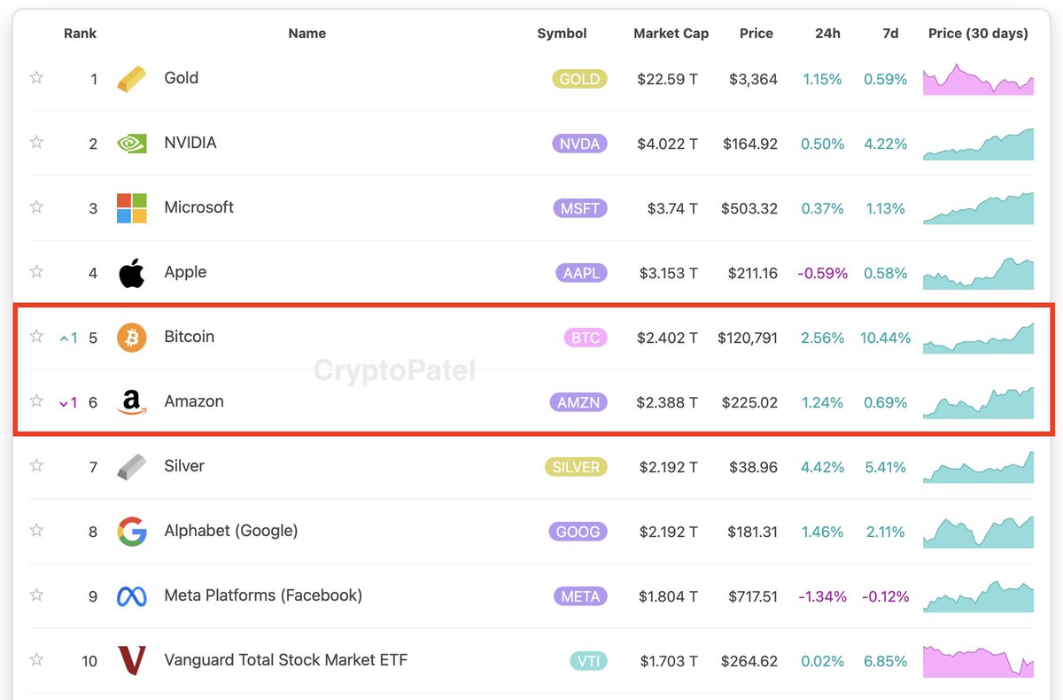The width and height of the screenshot is (1063, 700).
Task: Open Vanguard ETF's 30-day price chart
Action: [x=978, y=661]
